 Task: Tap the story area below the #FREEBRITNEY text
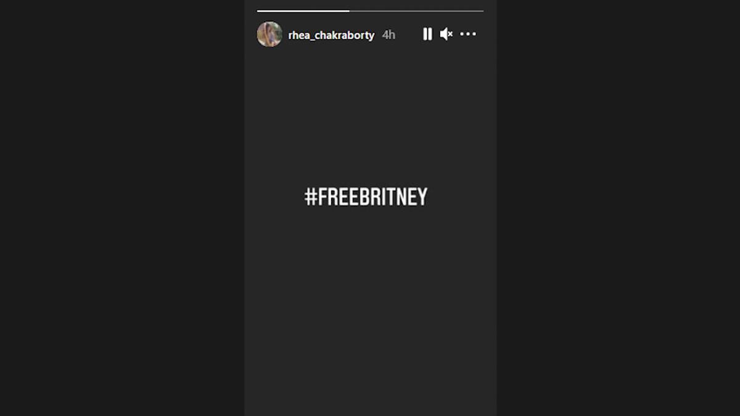tap(370, 308)
